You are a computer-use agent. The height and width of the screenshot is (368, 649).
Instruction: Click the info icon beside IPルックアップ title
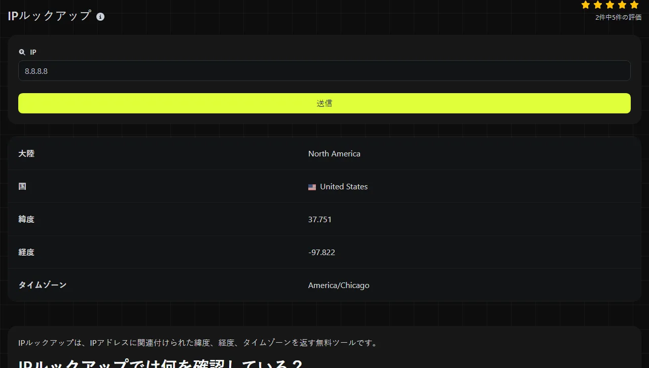[100, 17]
